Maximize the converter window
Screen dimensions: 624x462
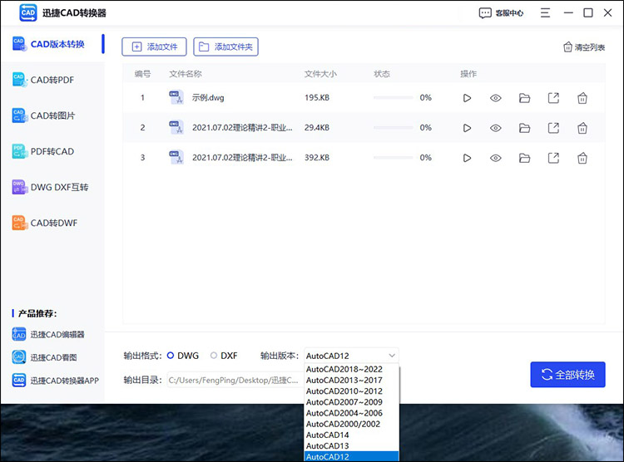point(587,13)
